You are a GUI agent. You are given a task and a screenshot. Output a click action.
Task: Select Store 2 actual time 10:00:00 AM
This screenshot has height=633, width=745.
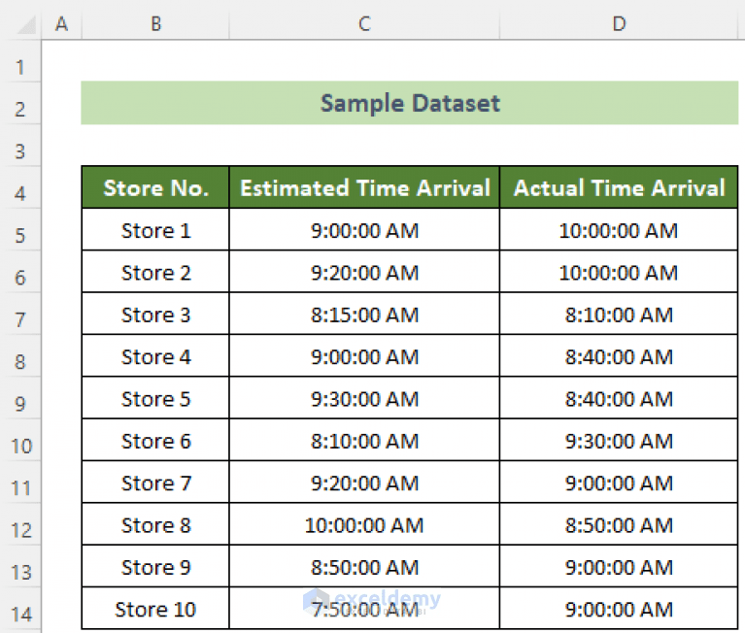click(x=619, y=272)
